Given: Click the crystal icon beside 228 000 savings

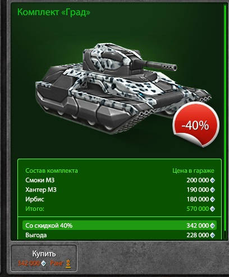Looking at the screenshot, I should coord(212,236).
